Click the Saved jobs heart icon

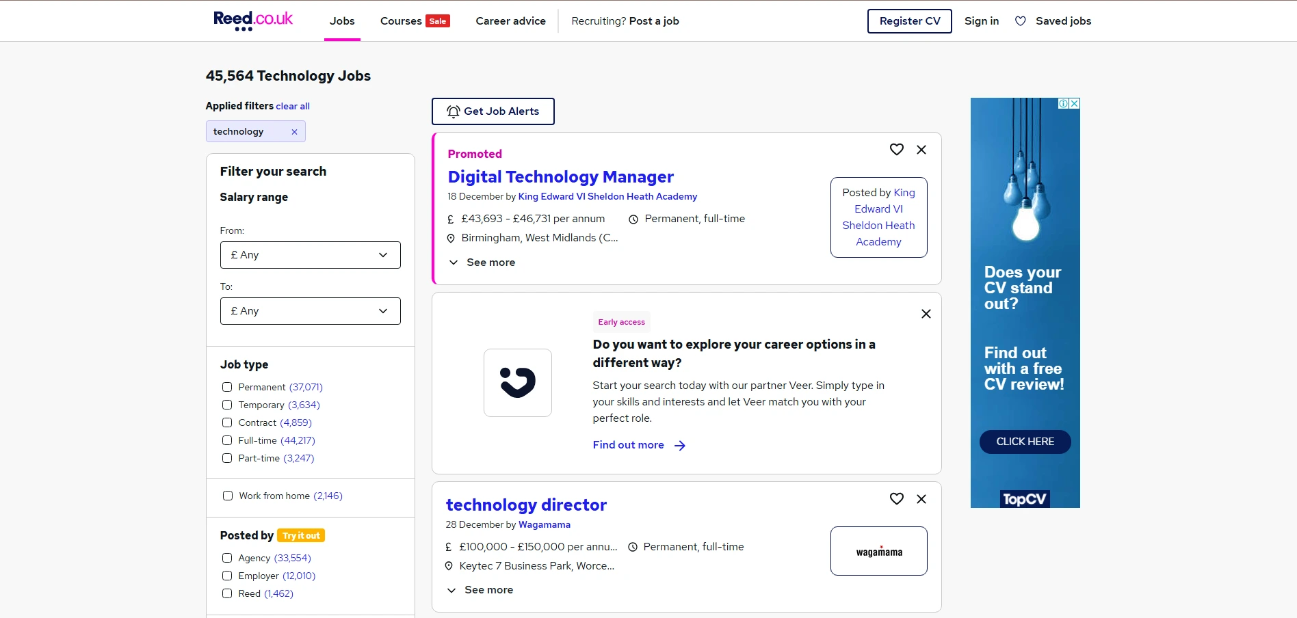click(x=1020, y=21)
